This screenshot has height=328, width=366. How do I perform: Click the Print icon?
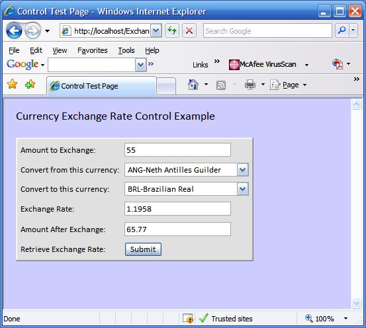point(250,85)
